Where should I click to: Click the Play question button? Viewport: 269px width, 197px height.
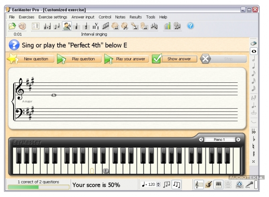79,59
